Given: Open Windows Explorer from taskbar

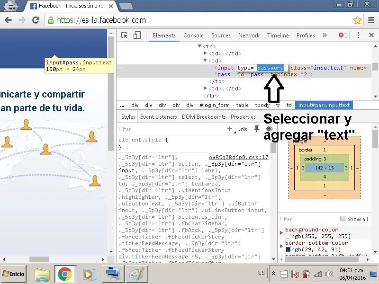Looking at the screenshot, I should pos(42,274).
